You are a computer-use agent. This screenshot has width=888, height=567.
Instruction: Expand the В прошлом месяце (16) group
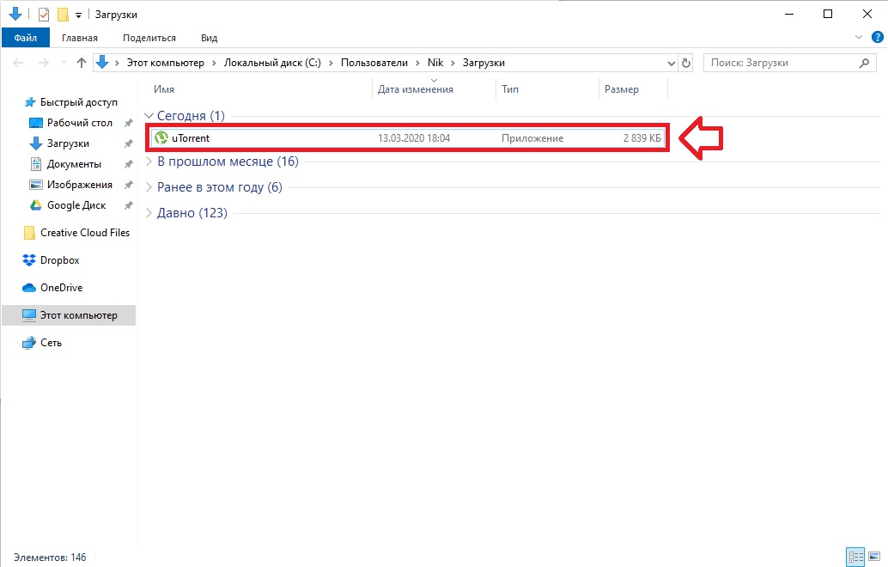pos(149,162)
